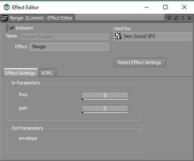Select flanger (Custom) - Effect Editor tab

(x=37, y=18)
